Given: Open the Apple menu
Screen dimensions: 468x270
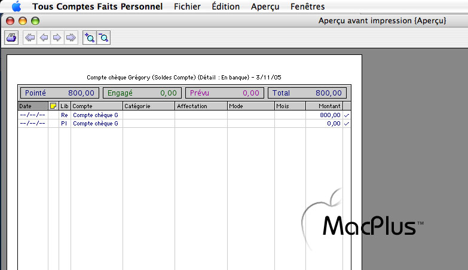Looking at the screenshot, I should coord(16,6).
